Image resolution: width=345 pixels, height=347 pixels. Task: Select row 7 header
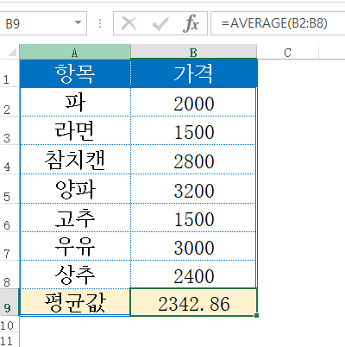pos(9,246)
